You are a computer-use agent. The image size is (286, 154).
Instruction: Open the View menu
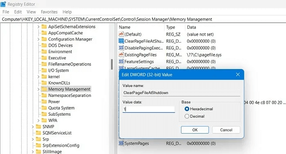pos(31,12)
